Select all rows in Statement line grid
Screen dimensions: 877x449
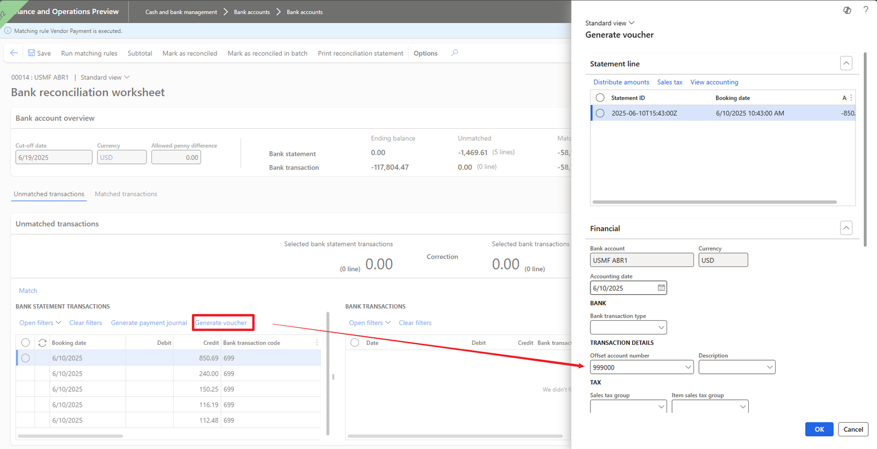coord(600,98)
